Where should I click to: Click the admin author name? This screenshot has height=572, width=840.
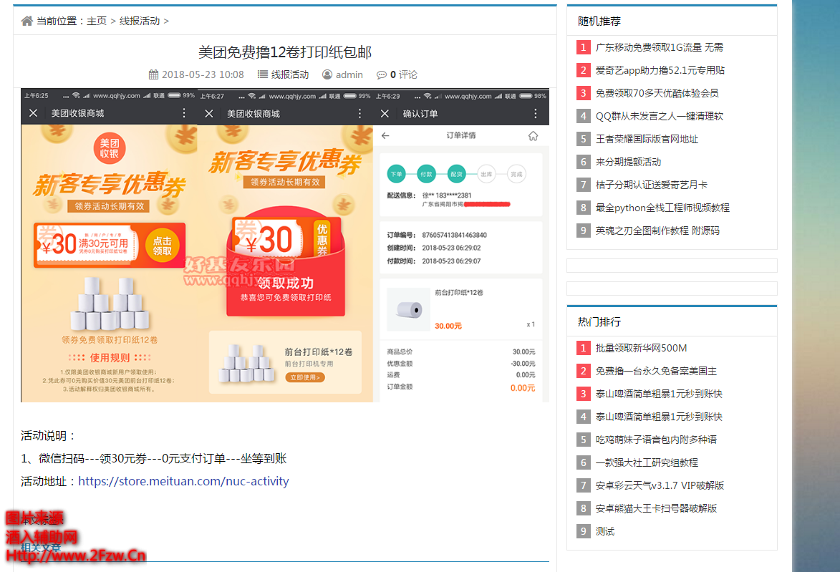click(349, 74)
